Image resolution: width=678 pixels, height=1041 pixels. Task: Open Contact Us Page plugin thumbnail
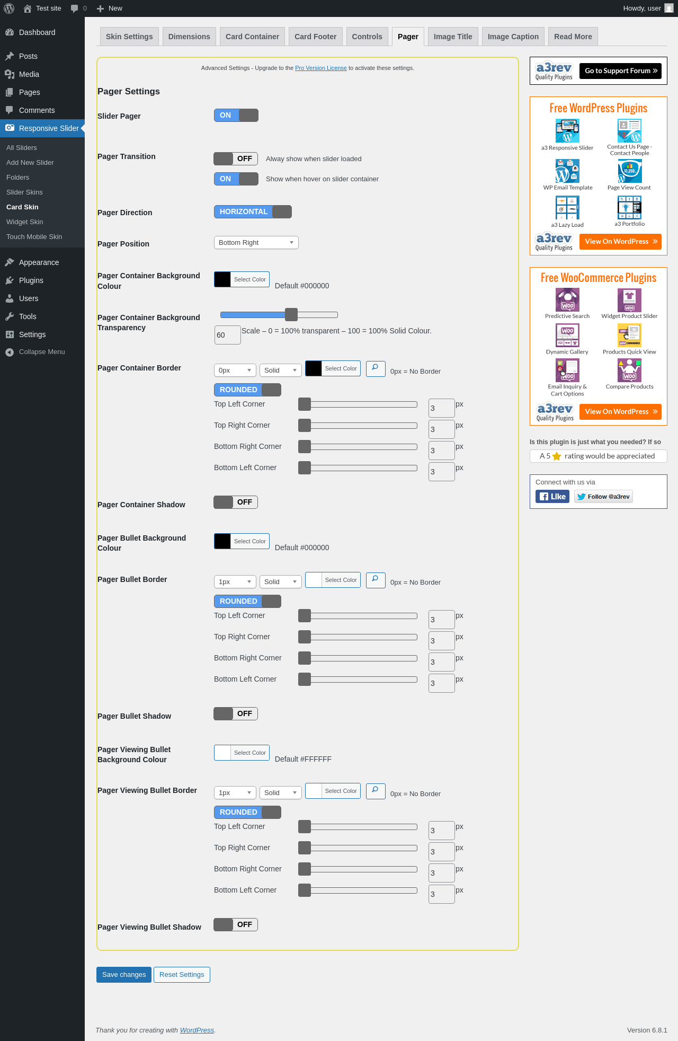pos(629,130)
